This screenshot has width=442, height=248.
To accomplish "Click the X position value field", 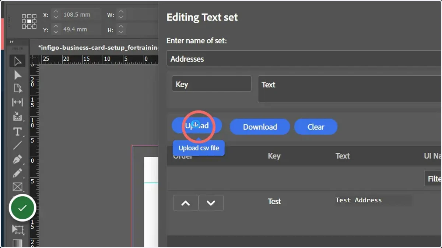I will [x=81, y=15].
